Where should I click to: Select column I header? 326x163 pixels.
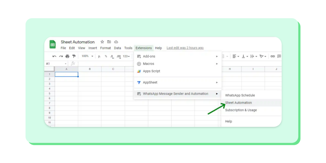pyautogui.click(x=253, y=69)
